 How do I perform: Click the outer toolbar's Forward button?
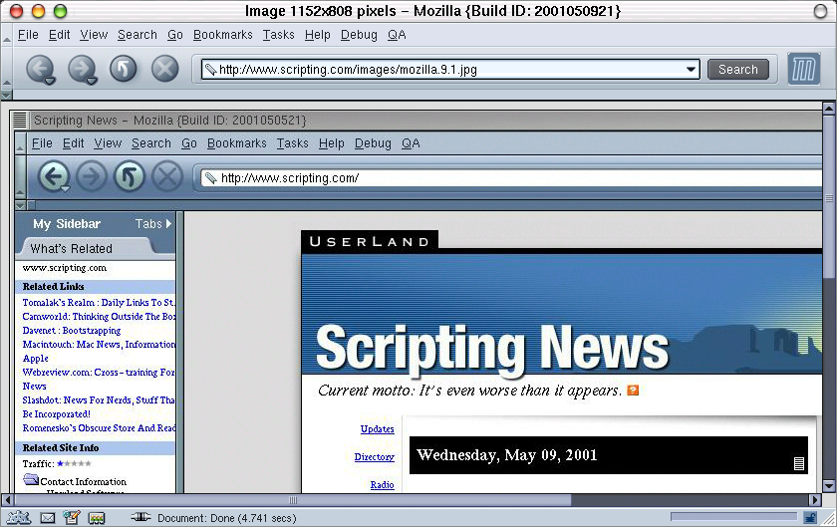[x=82, y=69]
